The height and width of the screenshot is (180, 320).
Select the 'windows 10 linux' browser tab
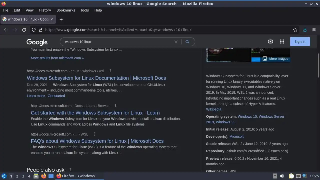(28, 19)
